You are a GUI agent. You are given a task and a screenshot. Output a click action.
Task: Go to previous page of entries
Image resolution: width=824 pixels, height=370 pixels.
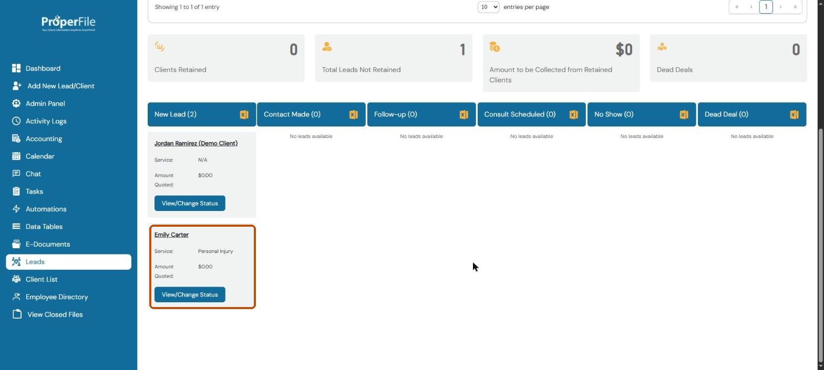[x=751, y=7]
